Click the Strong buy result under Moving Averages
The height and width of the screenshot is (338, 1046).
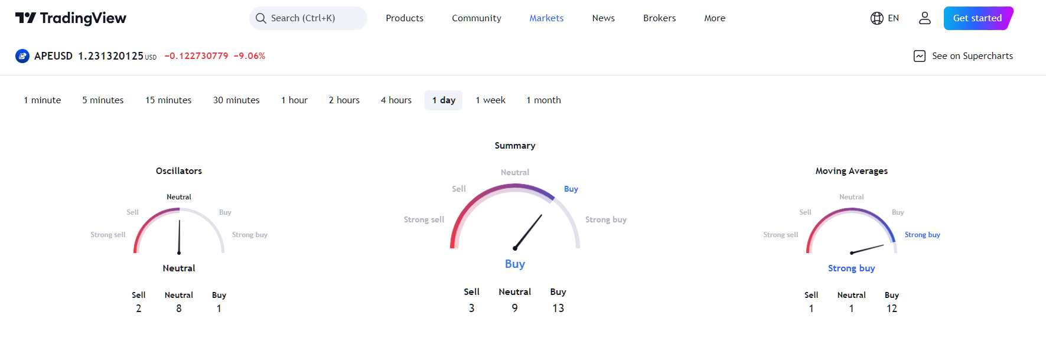click(x=852, y=268)
